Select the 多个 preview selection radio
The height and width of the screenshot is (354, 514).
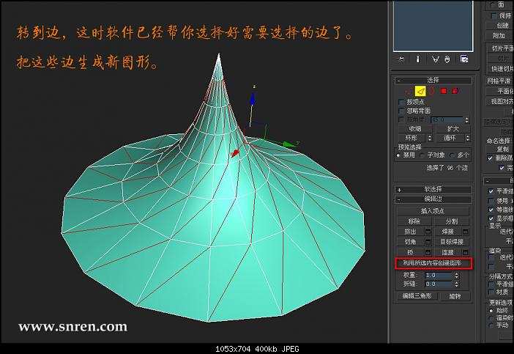(x=452, y=155)
